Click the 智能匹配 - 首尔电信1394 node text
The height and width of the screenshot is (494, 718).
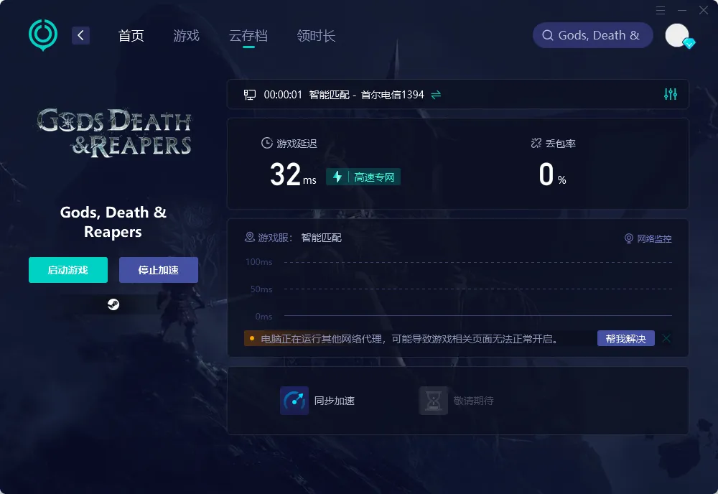(366, 95)
